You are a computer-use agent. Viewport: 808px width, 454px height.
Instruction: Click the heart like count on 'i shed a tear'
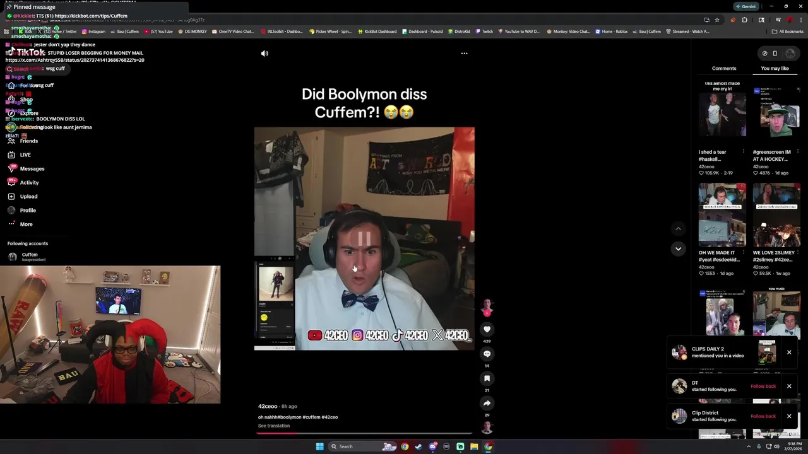click(x=710, y=173)
